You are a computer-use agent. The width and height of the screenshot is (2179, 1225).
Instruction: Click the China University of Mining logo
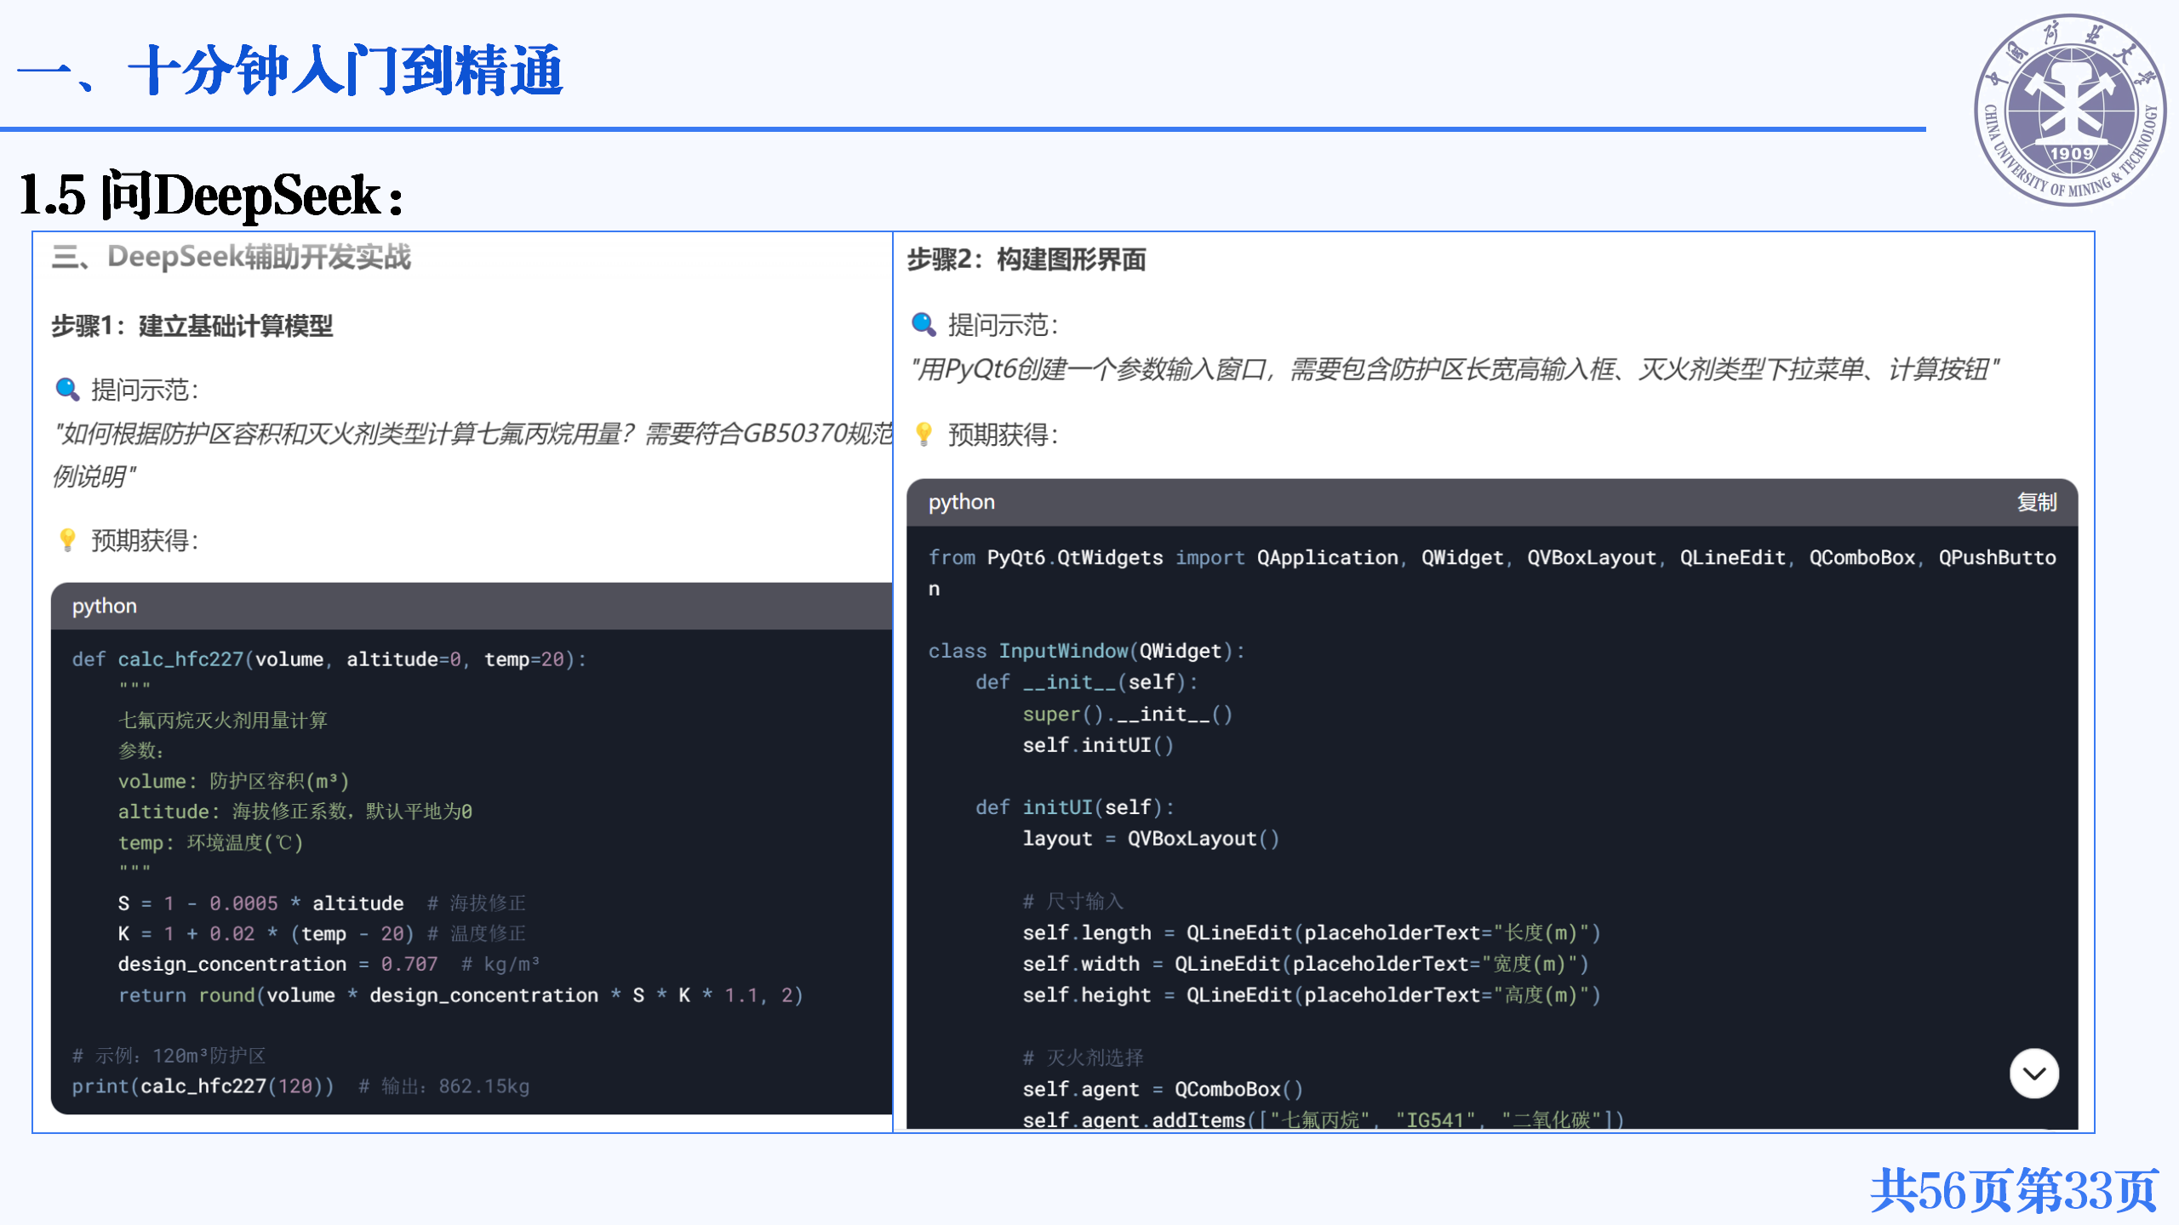click(x=2070, y=110)
